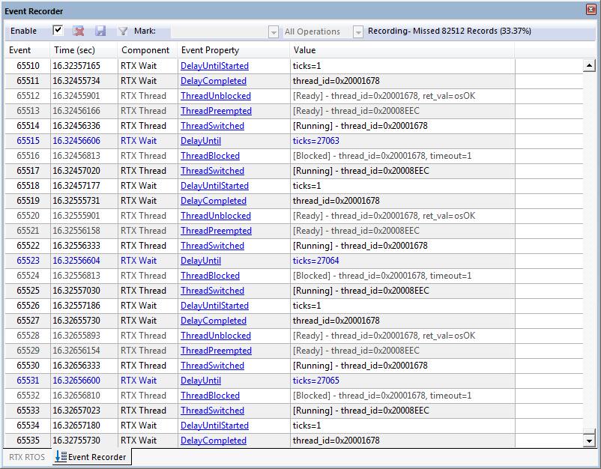Open DelayCompleted link in event 65535
Viewport: 601px width, 469px height.
coord(214,441)
